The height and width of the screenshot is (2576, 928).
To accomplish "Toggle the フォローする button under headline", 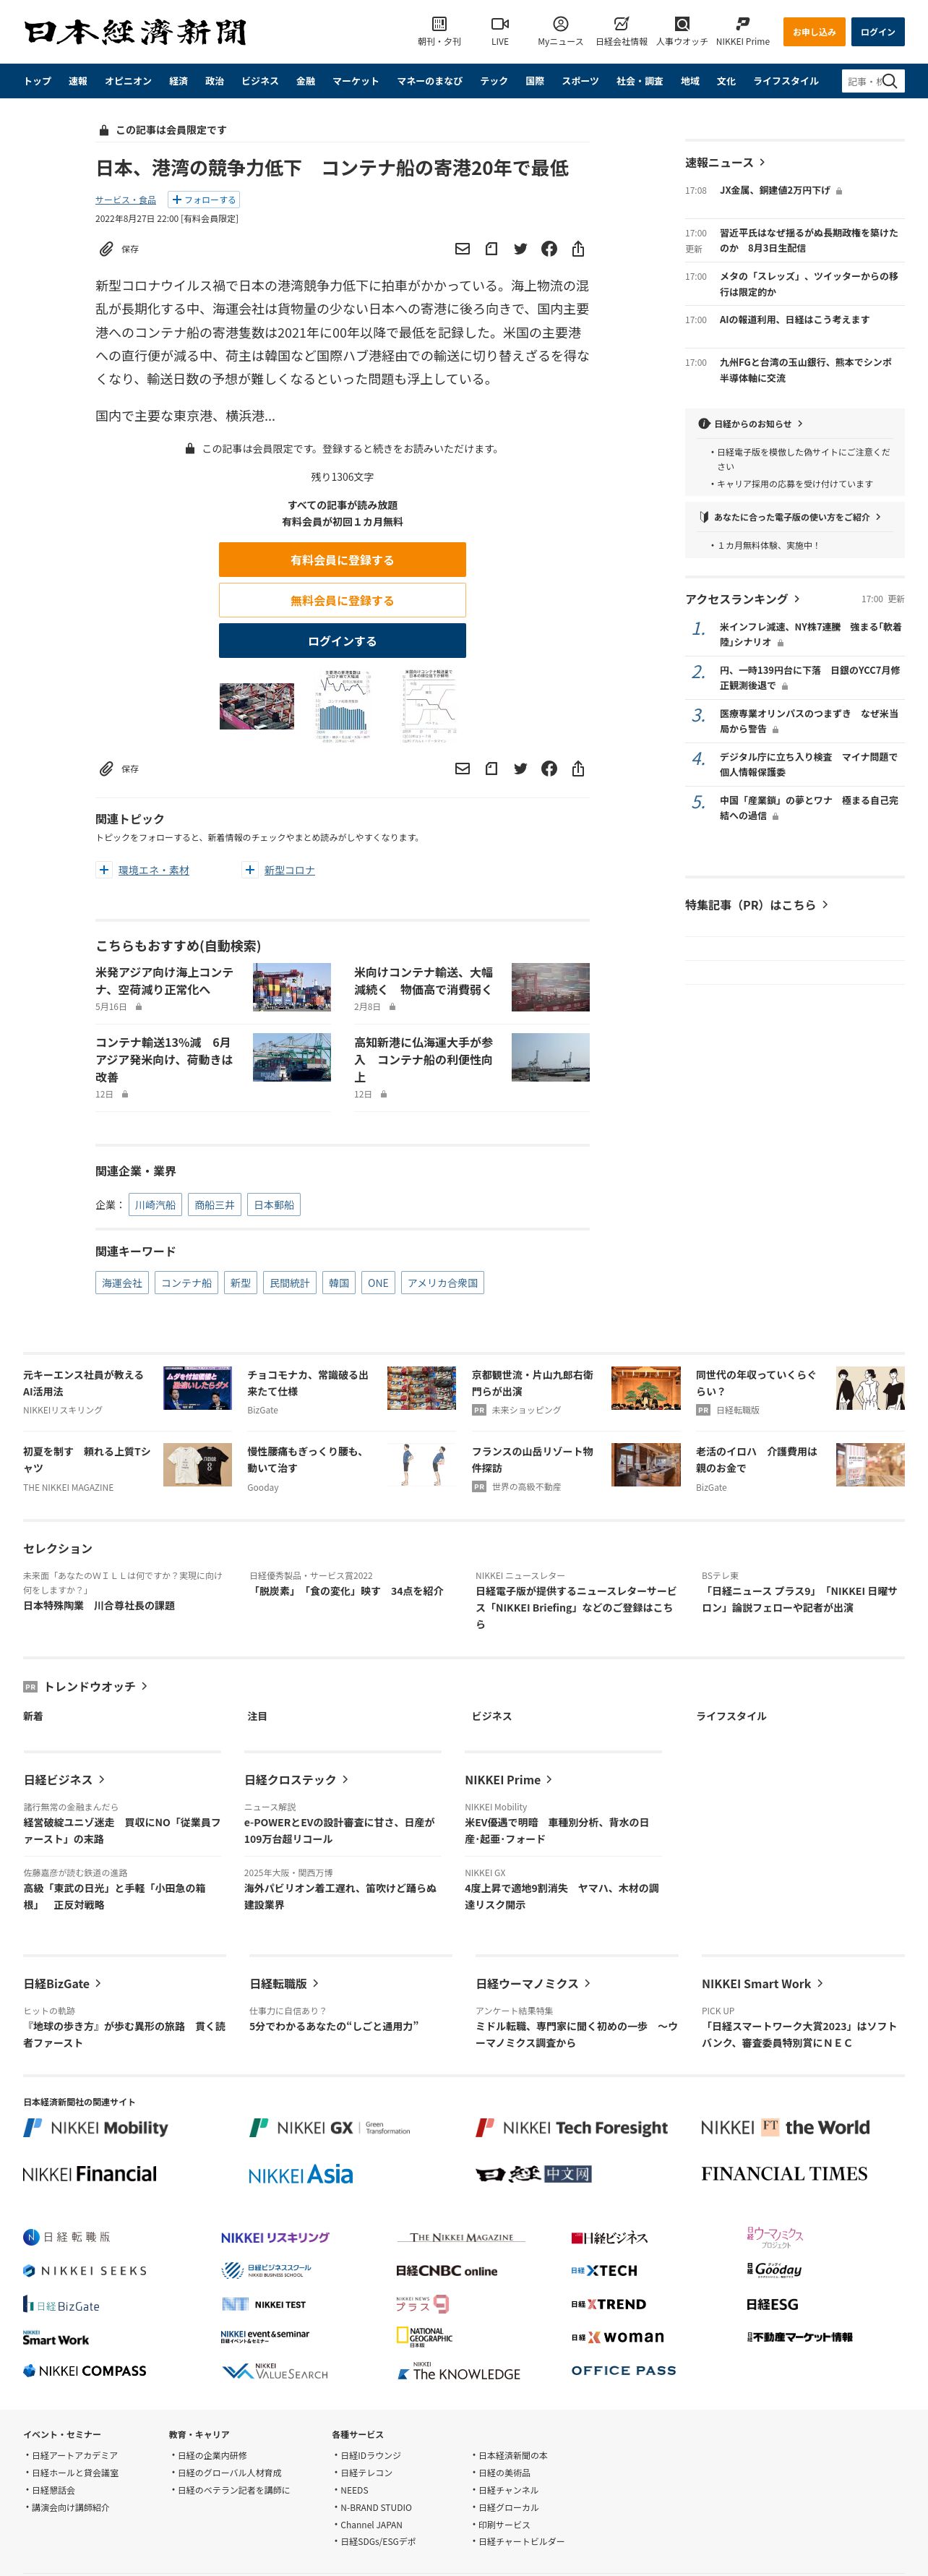I will (203, 200).
